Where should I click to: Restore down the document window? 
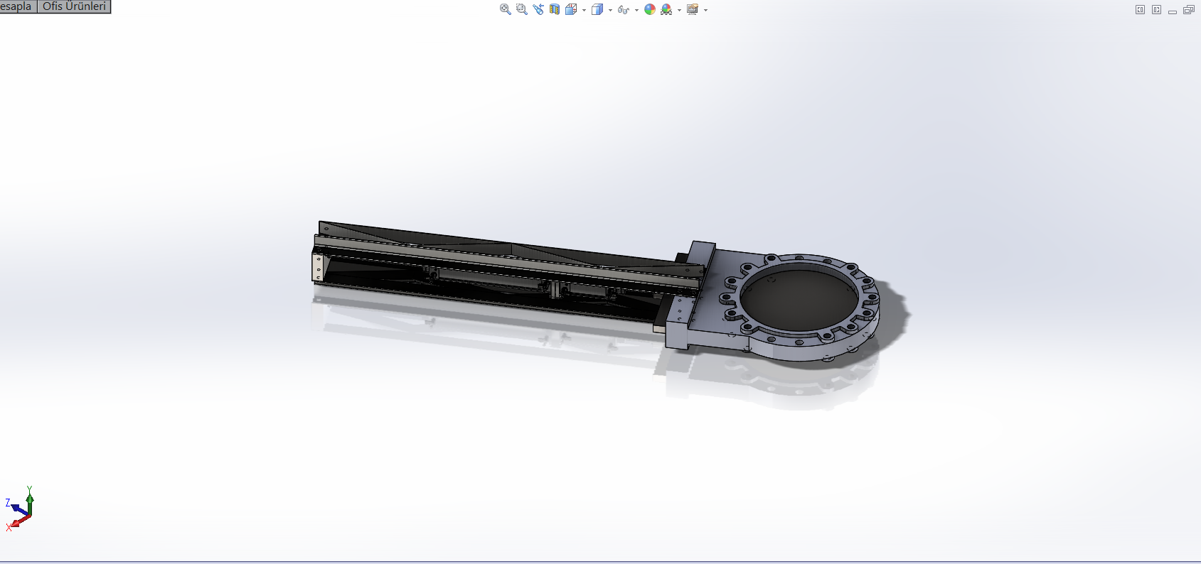(x=1189, y=10)
